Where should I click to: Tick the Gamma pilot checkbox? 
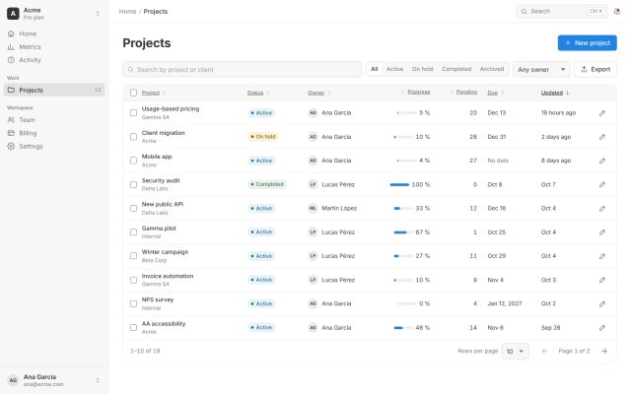pos(134,232)
